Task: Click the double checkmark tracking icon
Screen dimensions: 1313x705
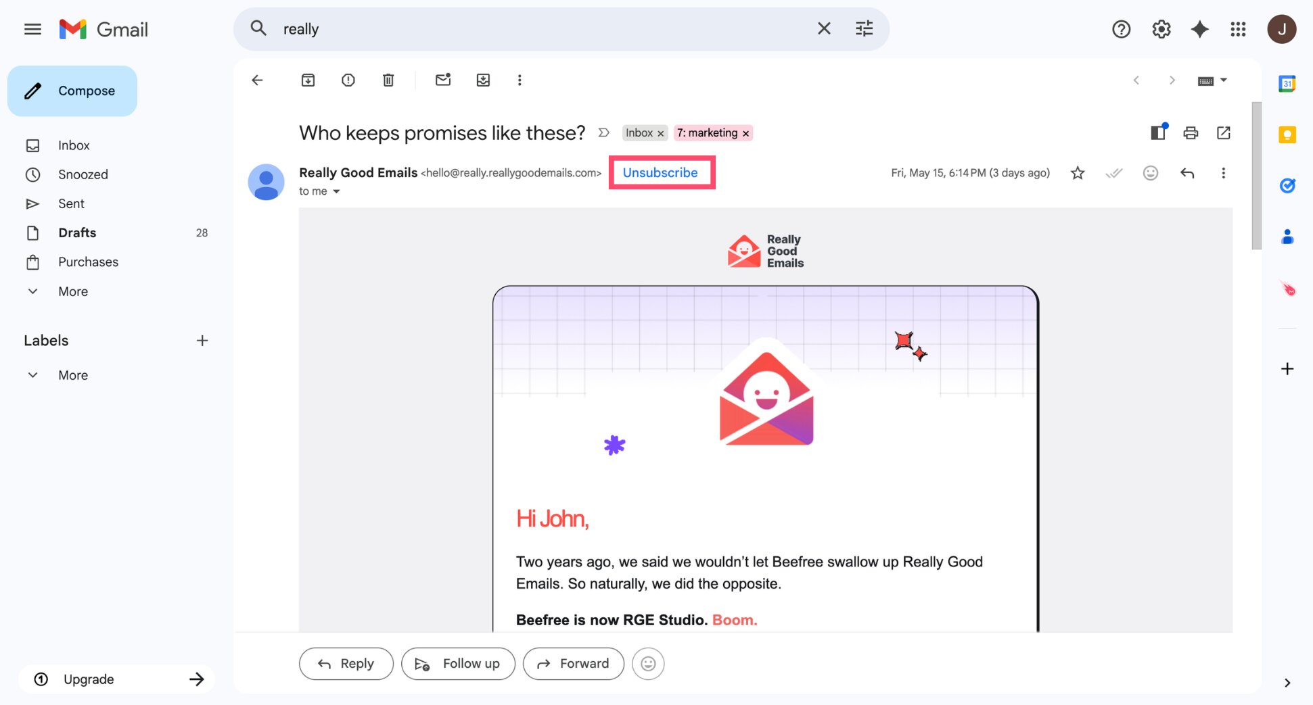Action: tap(1114, 173)
